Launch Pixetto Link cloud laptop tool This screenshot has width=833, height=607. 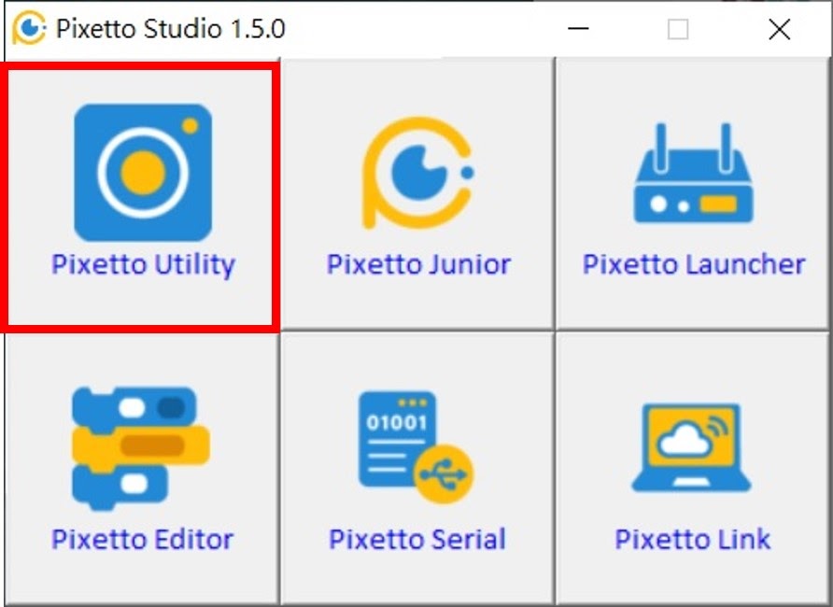coord(693,470)
